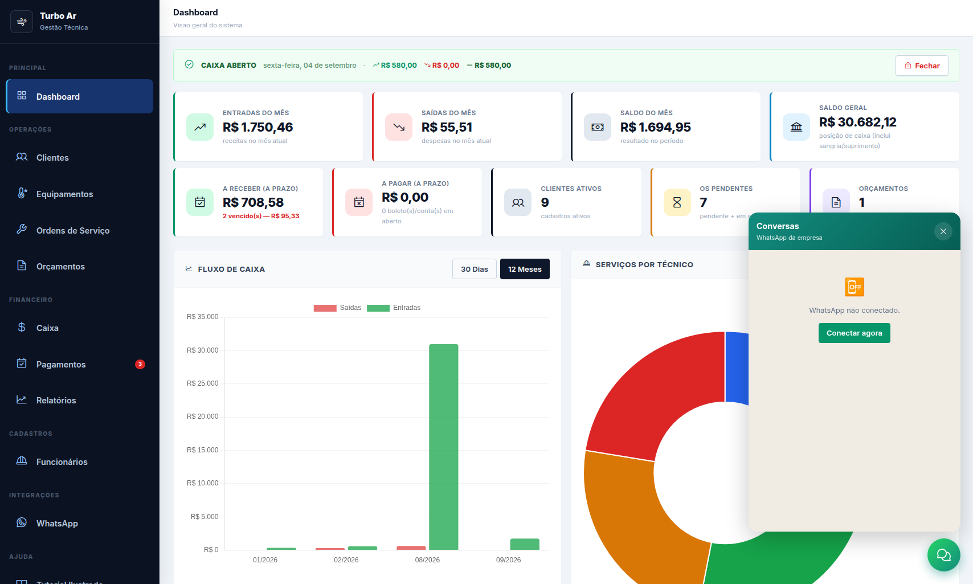Open WhatsApp integration page

coord(80,523)
